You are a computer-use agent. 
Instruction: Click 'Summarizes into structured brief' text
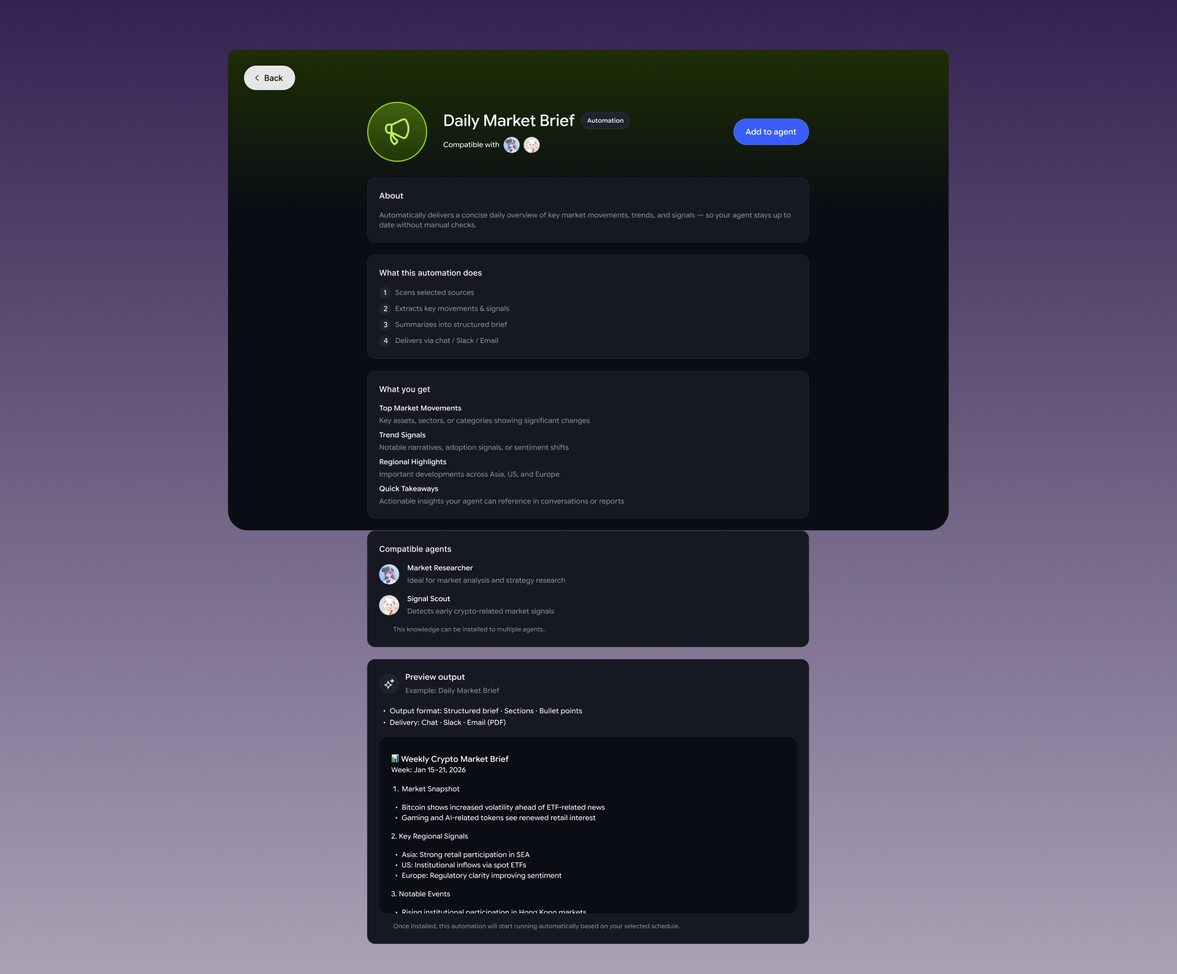tap(451, 324)
